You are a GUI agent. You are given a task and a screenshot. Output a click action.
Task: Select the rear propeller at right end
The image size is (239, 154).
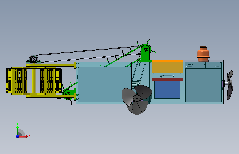click(x=230, y=85)
